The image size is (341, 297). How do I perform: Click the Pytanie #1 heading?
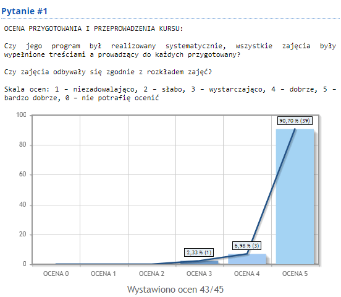click(x=24, y=11)
